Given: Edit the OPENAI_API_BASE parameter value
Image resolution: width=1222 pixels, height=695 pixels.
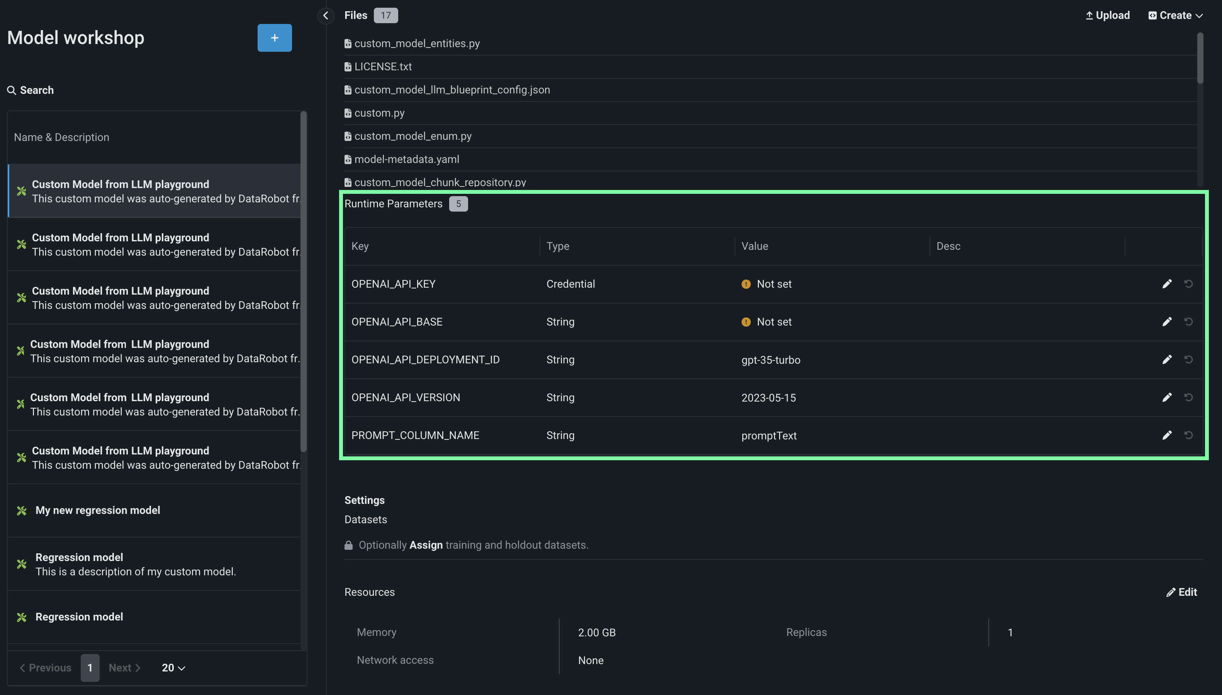Looking at the screenshot, I should (x=1167, y=322).
